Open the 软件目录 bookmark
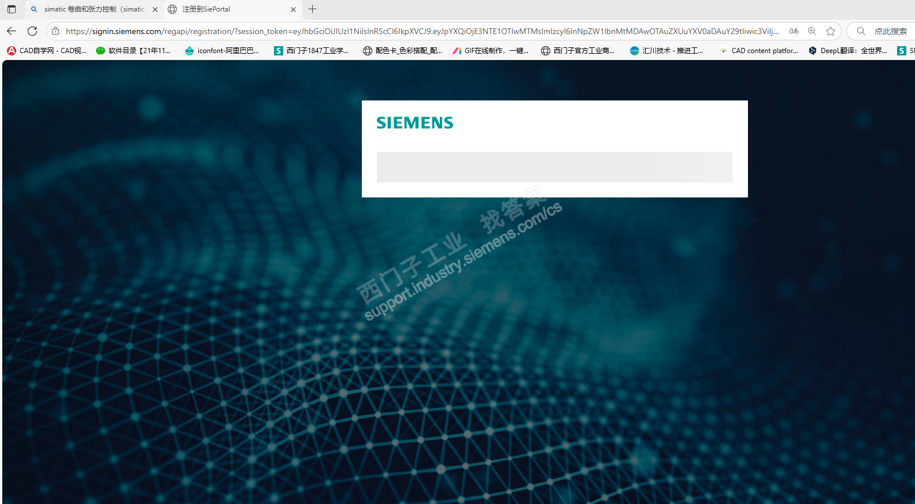The image size is (915, 504). point(134,51)
